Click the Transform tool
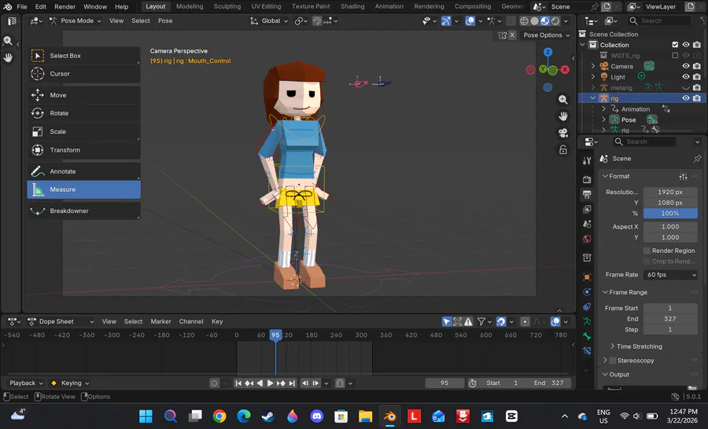The width and height of the screenshot is (708, 429). tap(65, 150)
